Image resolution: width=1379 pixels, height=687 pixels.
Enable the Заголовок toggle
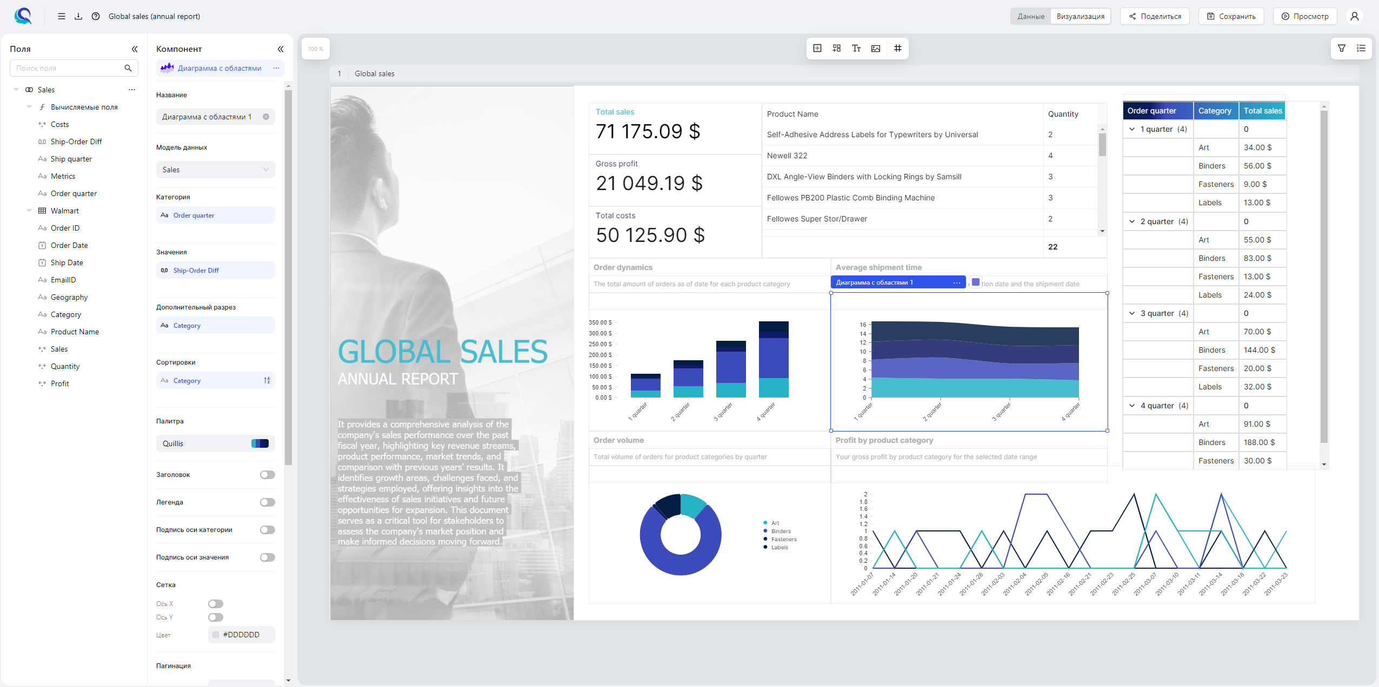(267, 475)
